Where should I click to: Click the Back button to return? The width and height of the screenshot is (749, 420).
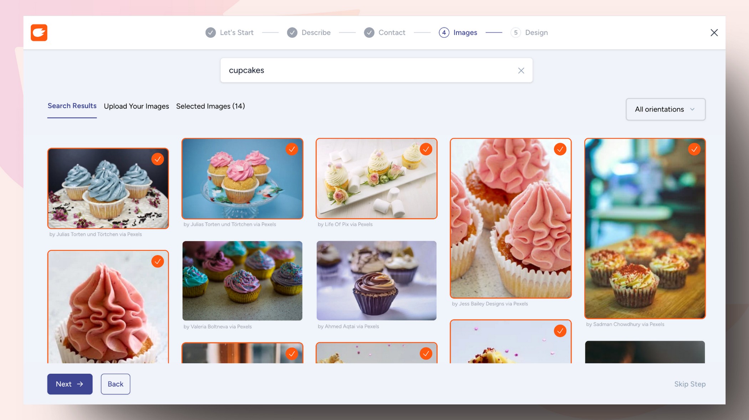click(x=115, y=384)
